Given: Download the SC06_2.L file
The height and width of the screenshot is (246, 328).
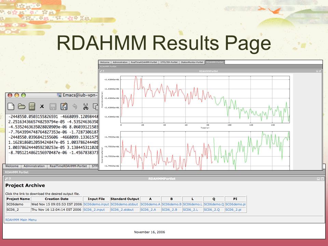Looking at the screenshot, I should pyautogui.click(x=190, y=209).
